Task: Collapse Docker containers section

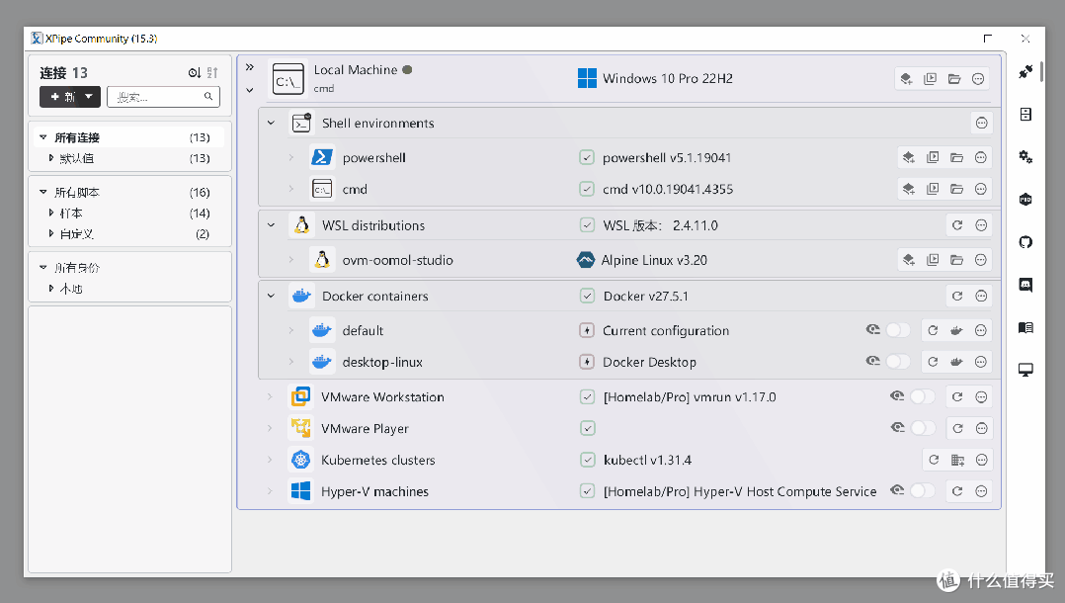Action: 271,296
